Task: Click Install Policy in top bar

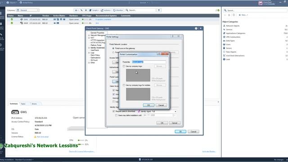Action: coord(26,3)
